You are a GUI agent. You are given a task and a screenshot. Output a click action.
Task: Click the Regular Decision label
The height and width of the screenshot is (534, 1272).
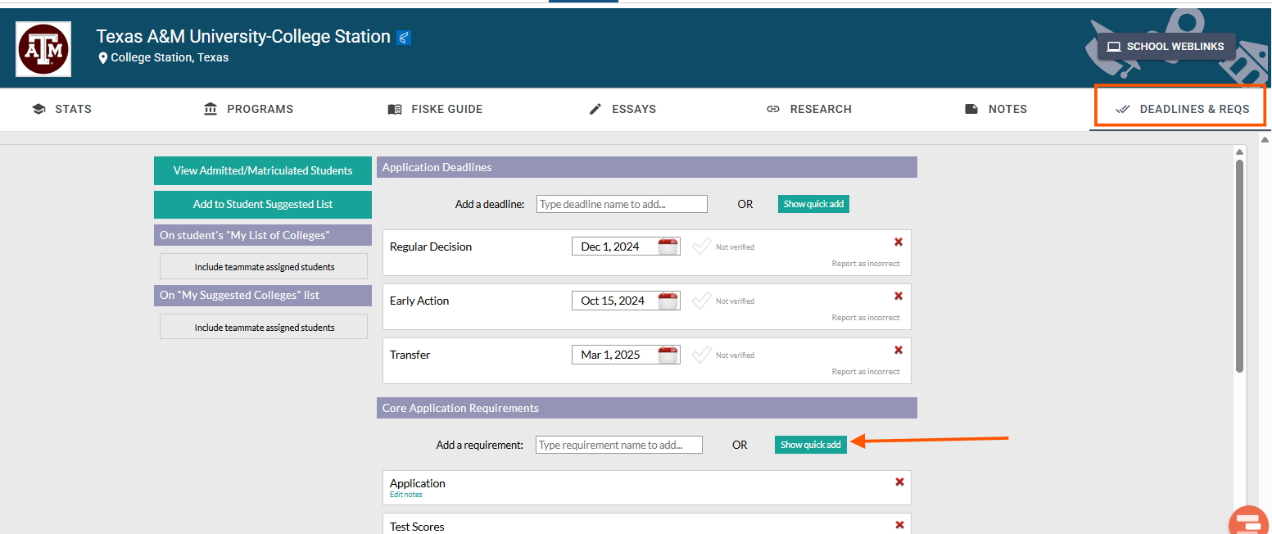[x=431, y=247]
